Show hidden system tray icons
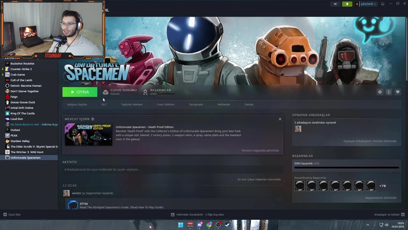408x230 pixels. pyautogui.click(x=368, y=225)
